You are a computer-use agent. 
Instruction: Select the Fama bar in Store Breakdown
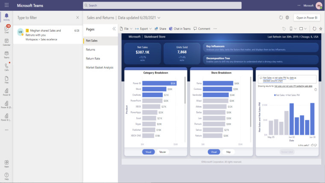(218, 83)
